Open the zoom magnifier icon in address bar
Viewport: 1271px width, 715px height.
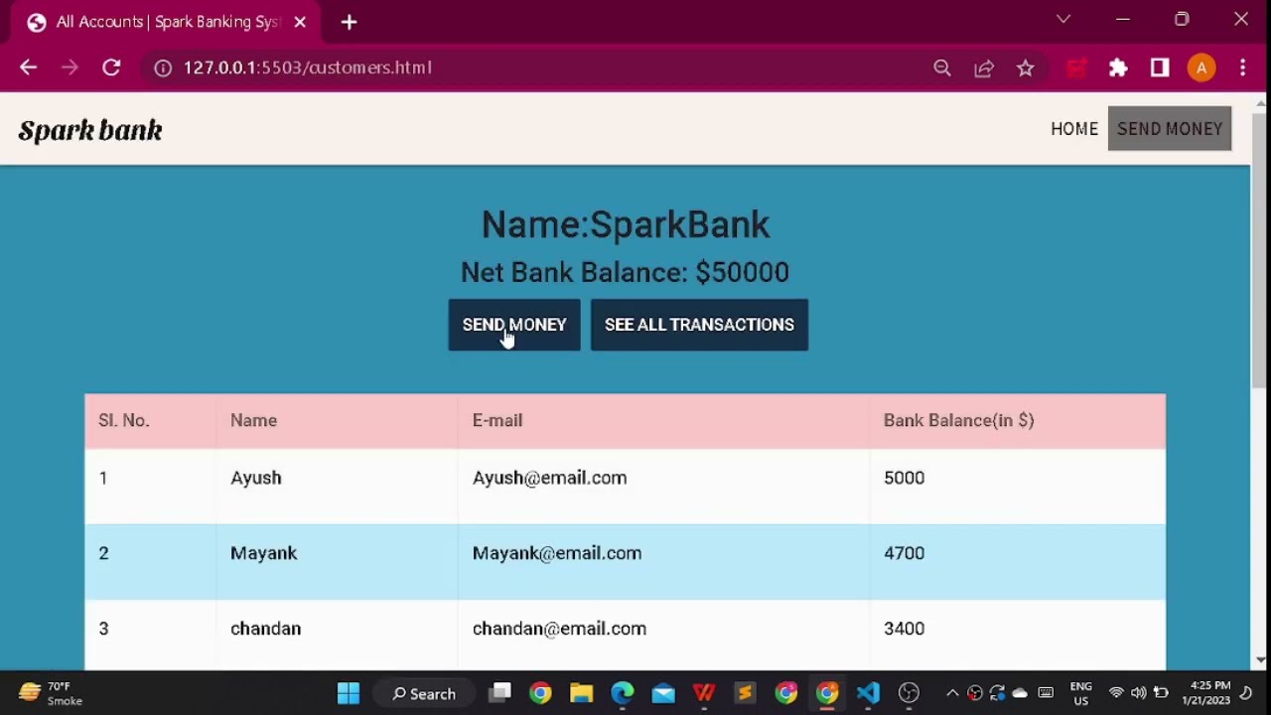tap(942, 68)
